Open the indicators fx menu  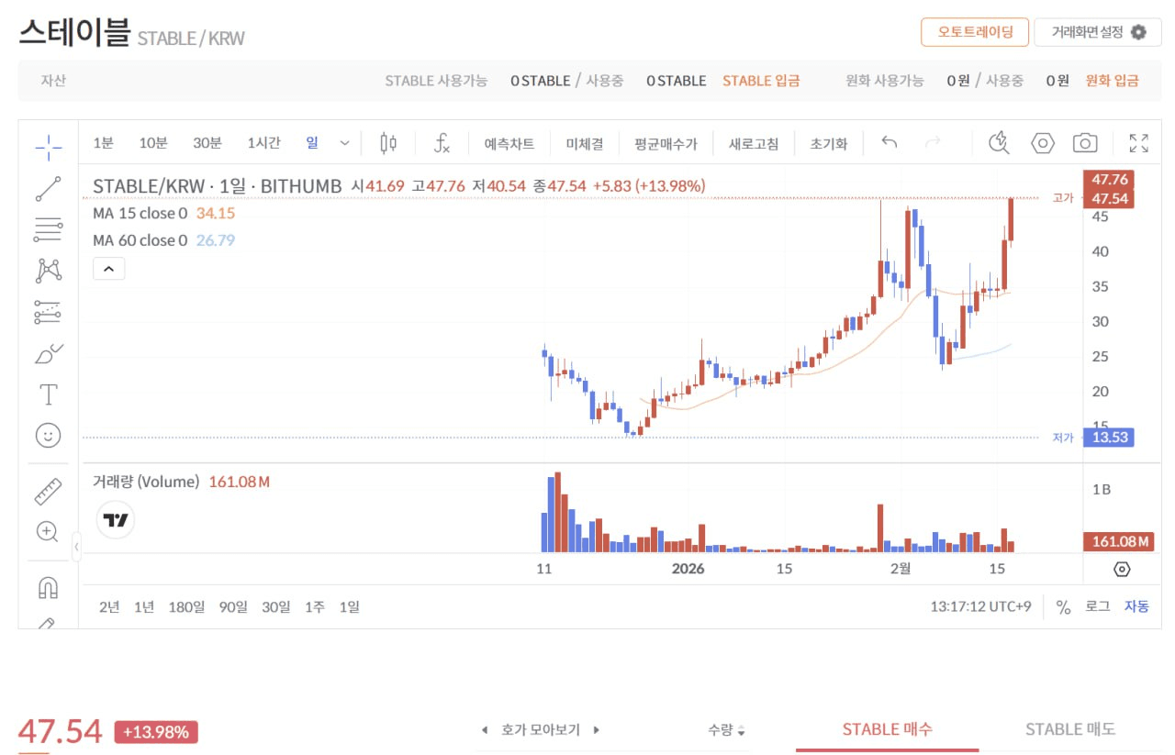[x=442, y=143]
